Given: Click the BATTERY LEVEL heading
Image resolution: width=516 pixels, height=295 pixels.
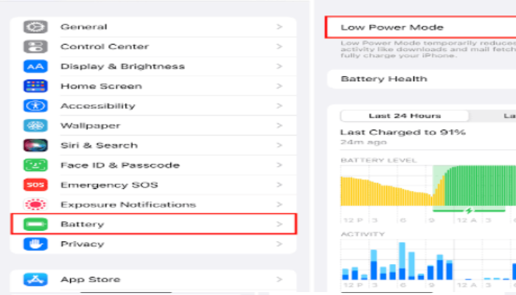Looking at the screenshot, I should [379, 160].
